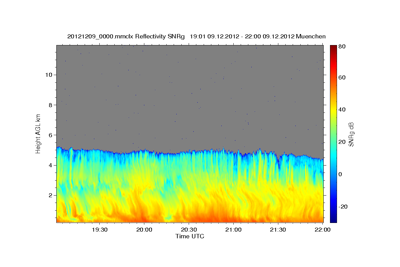The image size is (400, 267).
Task: Click the colorbar value 40
Action: click(x=342, y=110)
